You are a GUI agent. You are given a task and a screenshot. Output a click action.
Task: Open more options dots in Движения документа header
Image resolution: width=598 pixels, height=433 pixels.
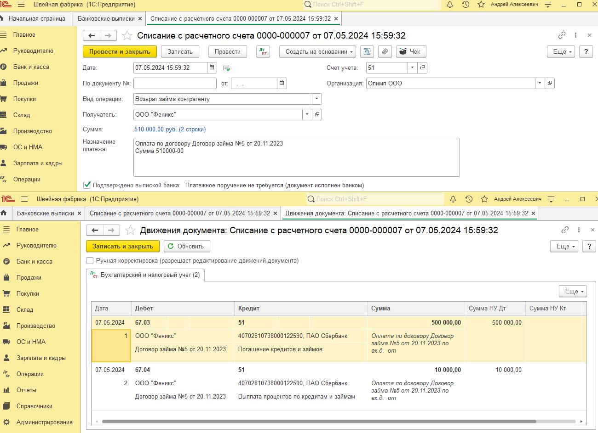[579, 230]
